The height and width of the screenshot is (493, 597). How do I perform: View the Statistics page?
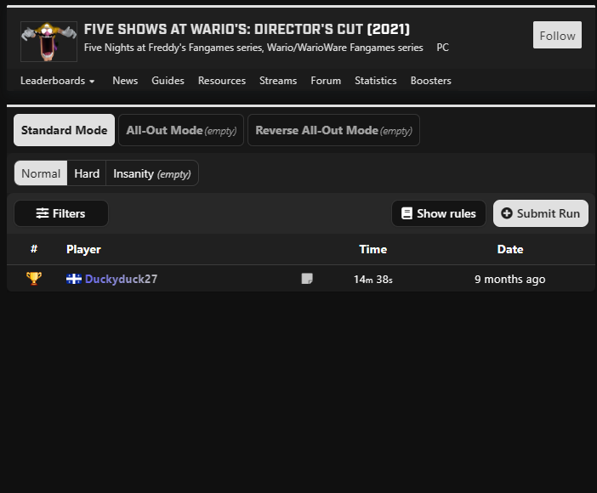tap(375, 81)
